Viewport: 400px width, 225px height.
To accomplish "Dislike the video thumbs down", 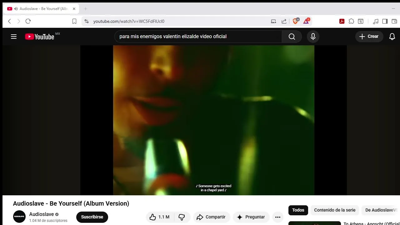I will pos(182,217).
